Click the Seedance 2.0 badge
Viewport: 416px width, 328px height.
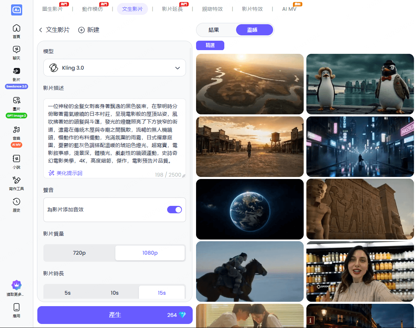point(16,86)
